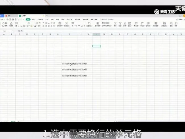Click the Redo arrow icon

21,19
